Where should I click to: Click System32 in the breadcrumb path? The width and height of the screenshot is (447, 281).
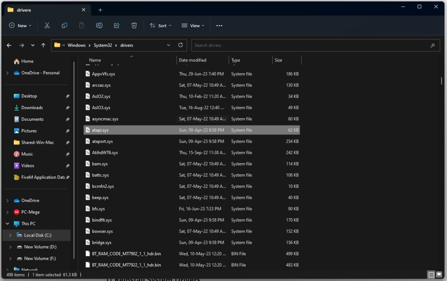103,45
